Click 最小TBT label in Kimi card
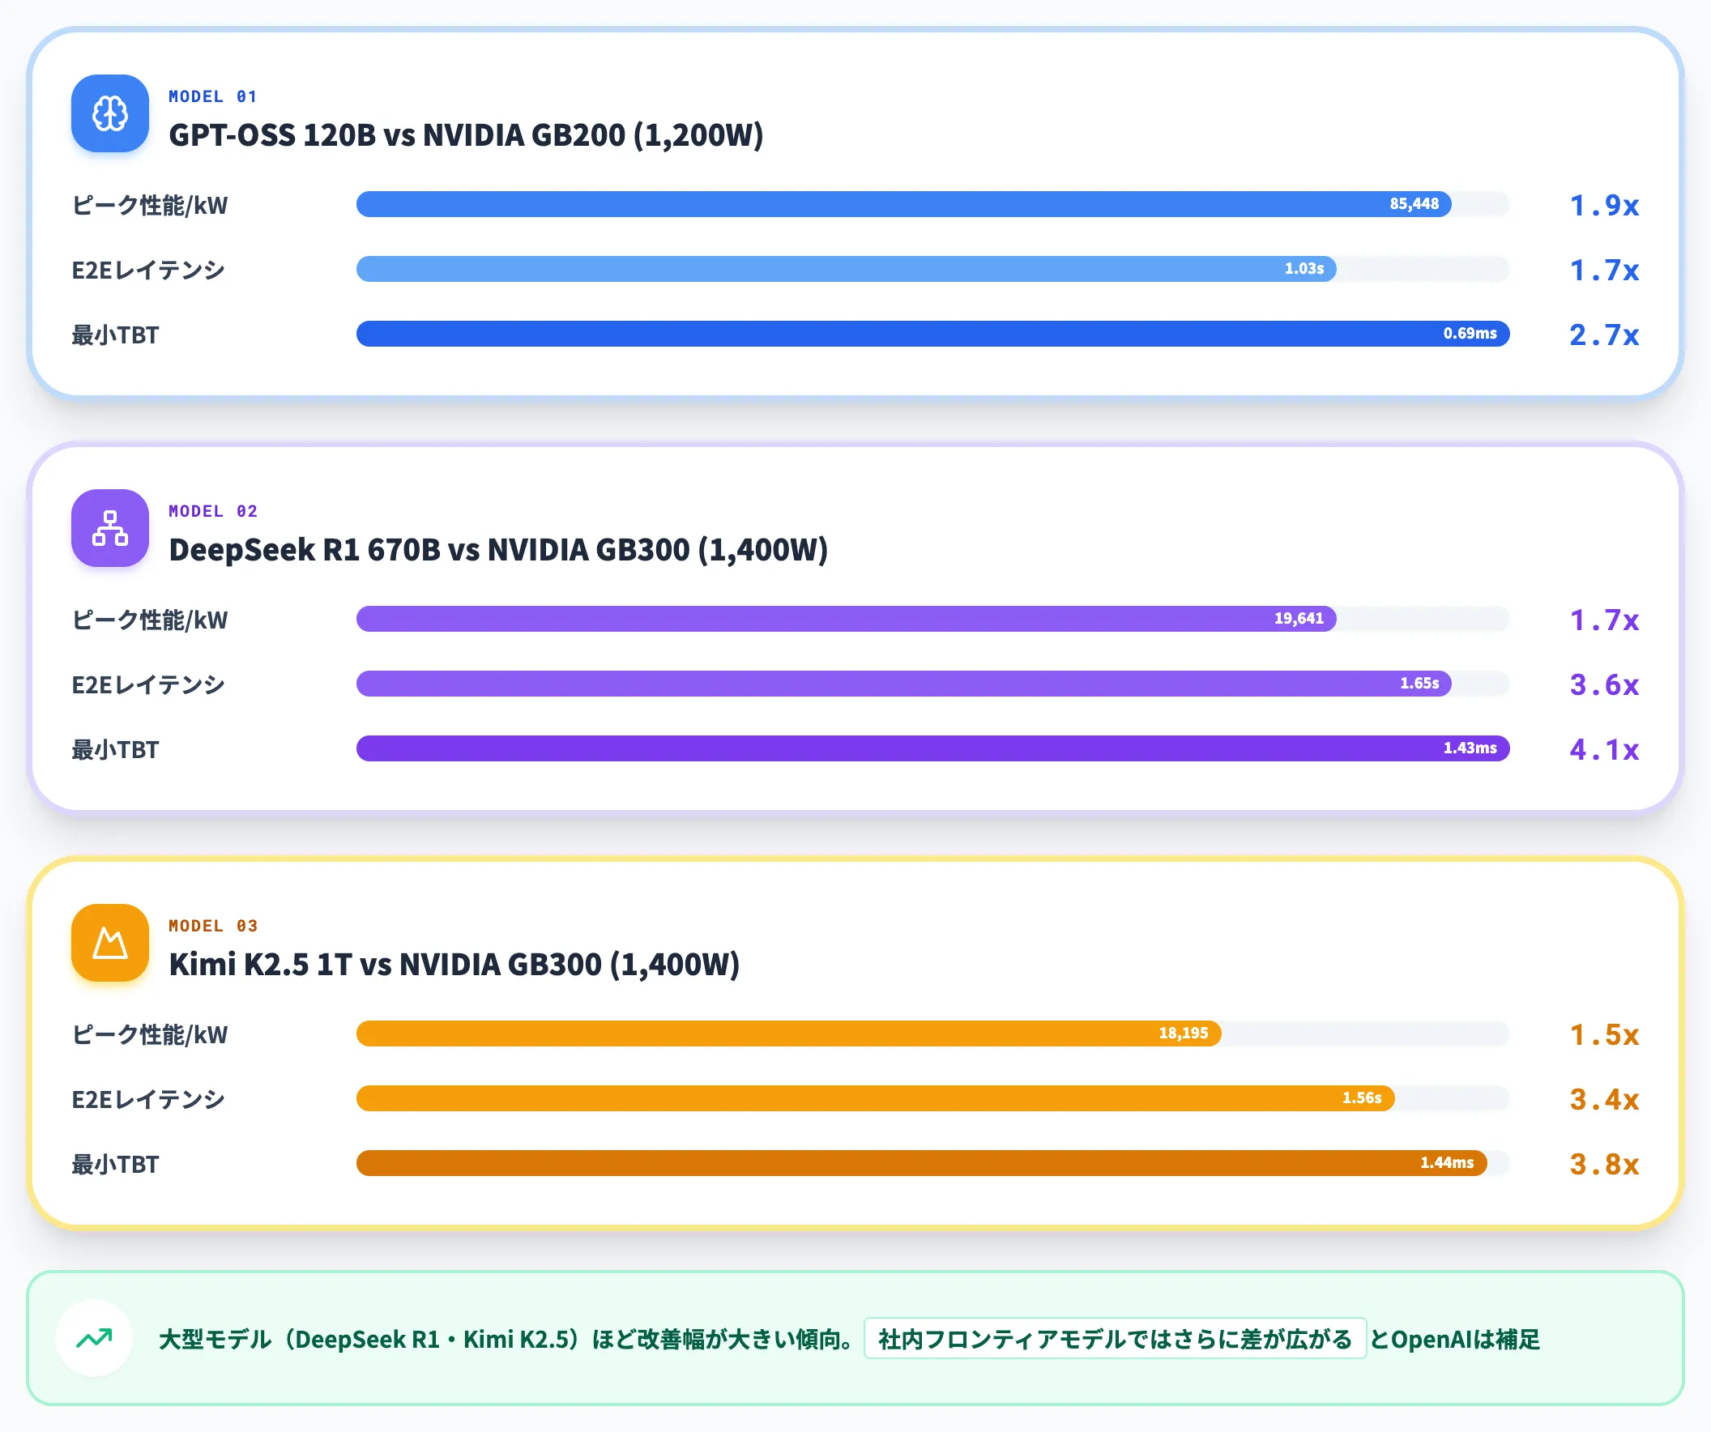 pos(116,1164)
